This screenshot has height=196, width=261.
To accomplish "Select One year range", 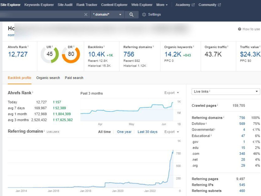I will tap(124, 132).
